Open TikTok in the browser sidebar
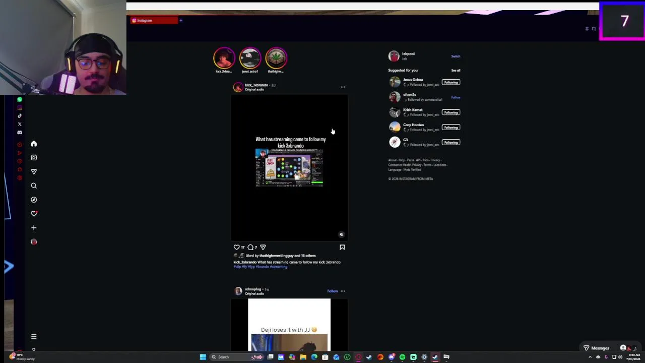 20,115
